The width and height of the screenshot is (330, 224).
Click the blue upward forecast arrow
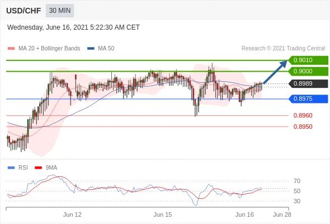pos(275,72)
